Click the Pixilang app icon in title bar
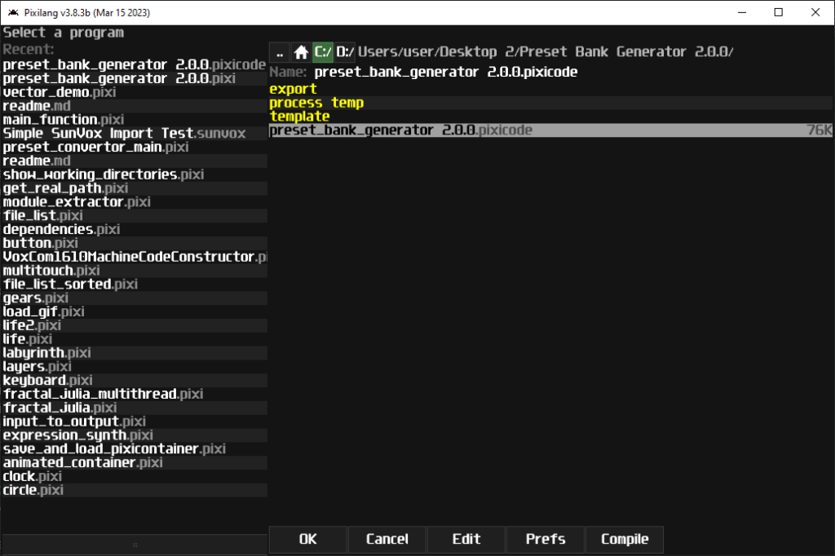 [x=13, y=13]
